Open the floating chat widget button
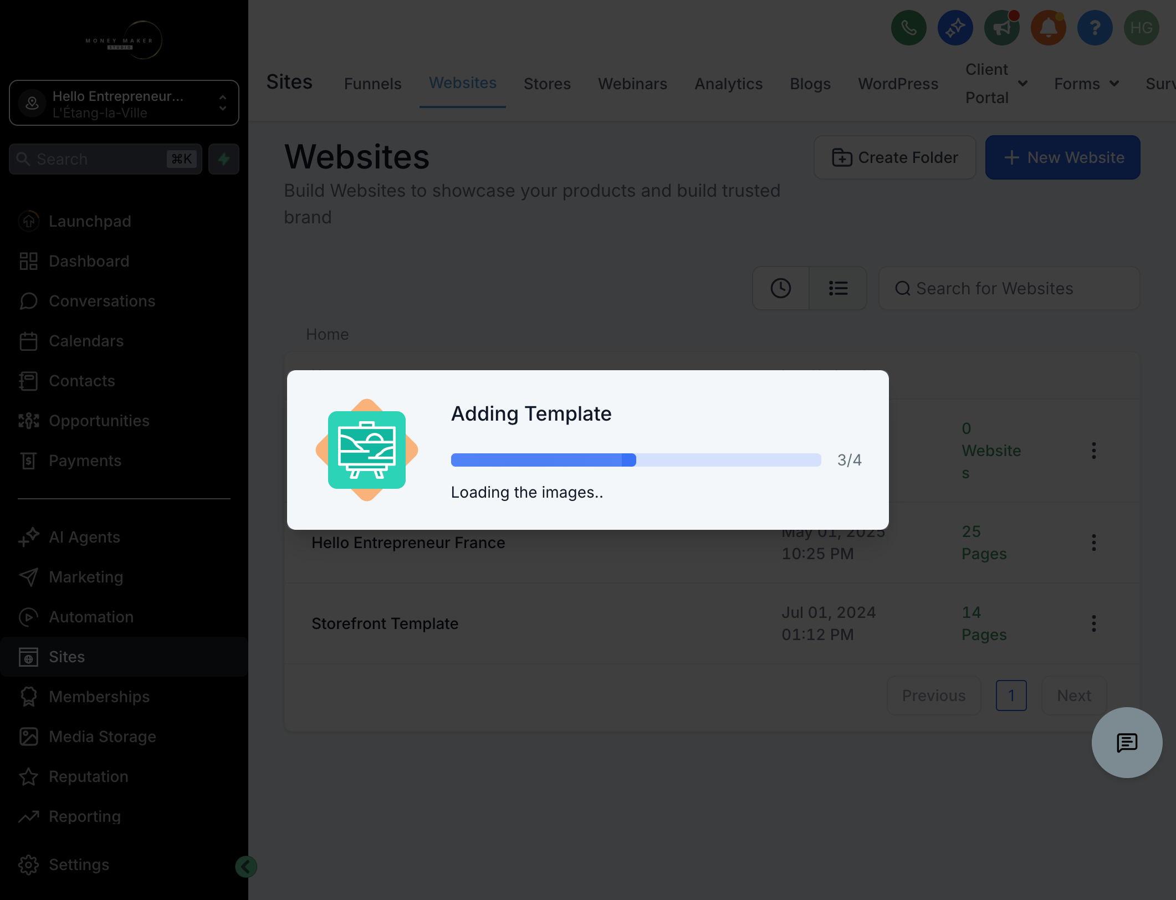The width and height of the screenshot is (1176, 900). 1127,743
